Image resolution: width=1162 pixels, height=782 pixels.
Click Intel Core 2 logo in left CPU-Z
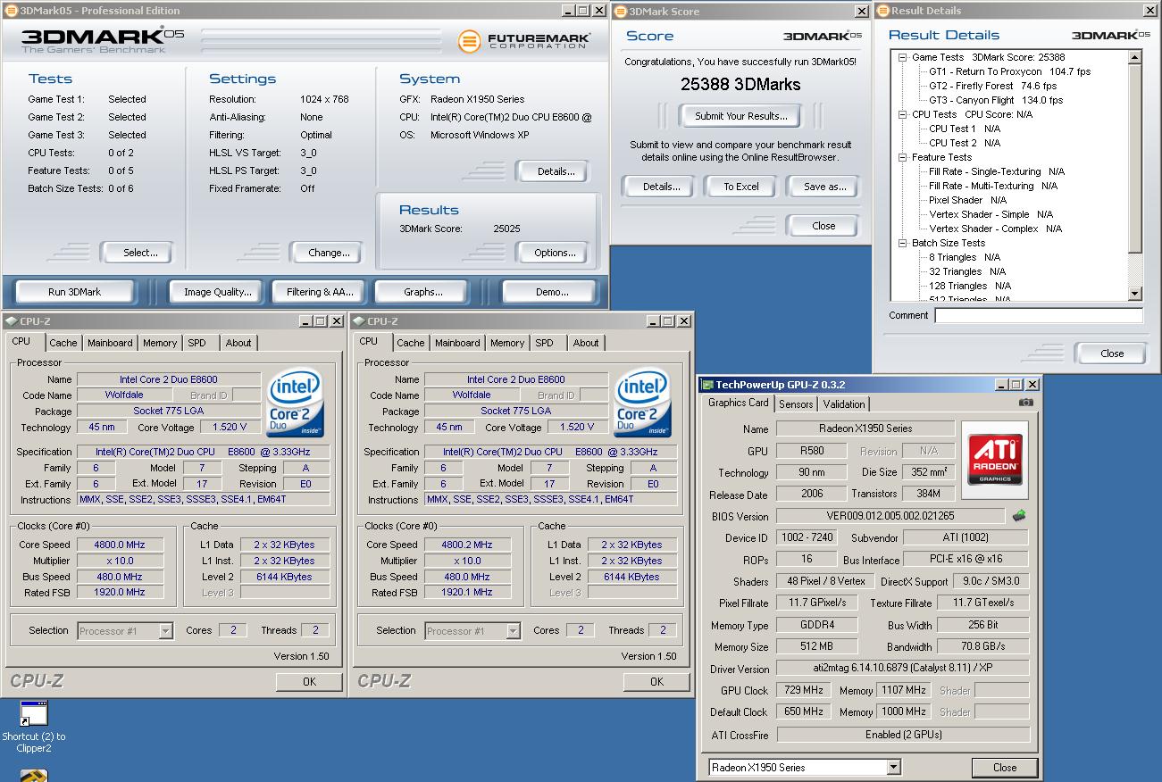(x=297, y=403)
